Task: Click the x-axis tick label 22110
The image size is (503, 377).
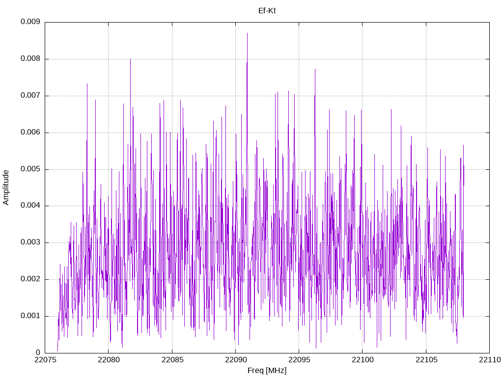Action: (490, 360)
